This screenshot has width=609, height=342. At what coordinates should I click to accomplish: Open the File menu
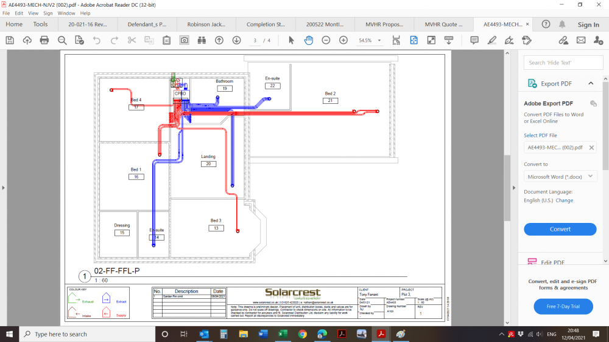coord(6,13)
